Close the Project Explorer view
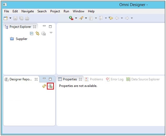 [35, 27]
